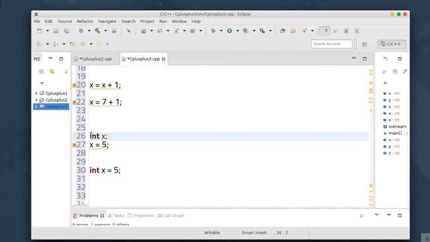Click the green Run button
Screen dimensions: 430x242
[230, 31]
